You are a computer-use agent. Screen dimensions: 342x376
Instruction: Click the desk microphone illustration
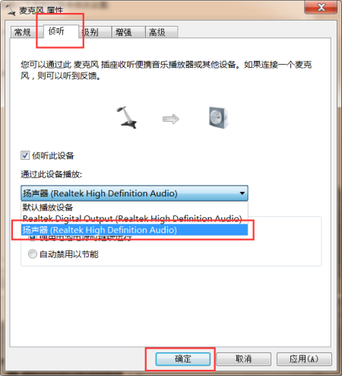point(126,118)
